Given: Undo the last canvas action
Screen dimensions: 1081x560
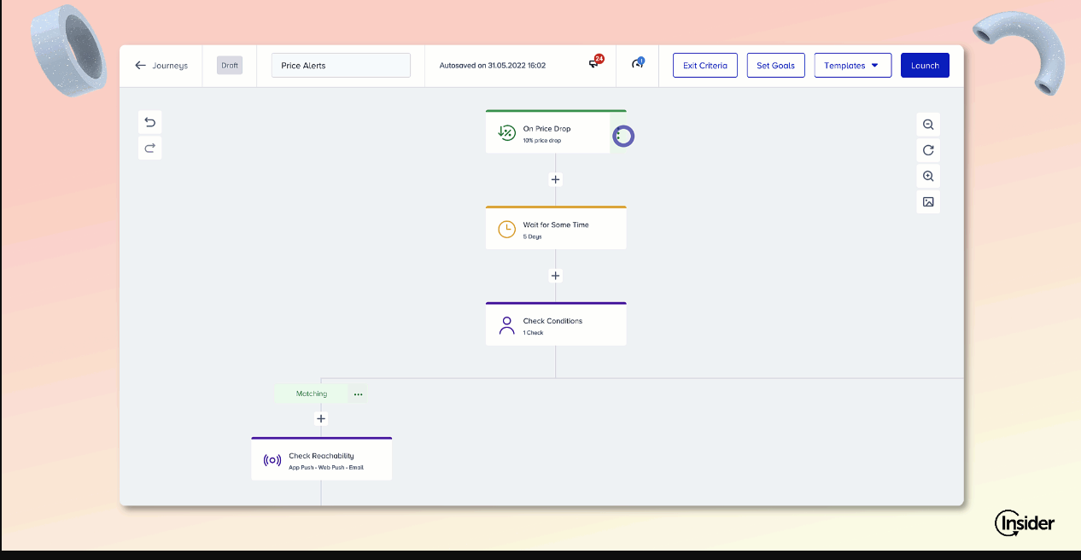Looking at the screenshot, I should [150, 122].
